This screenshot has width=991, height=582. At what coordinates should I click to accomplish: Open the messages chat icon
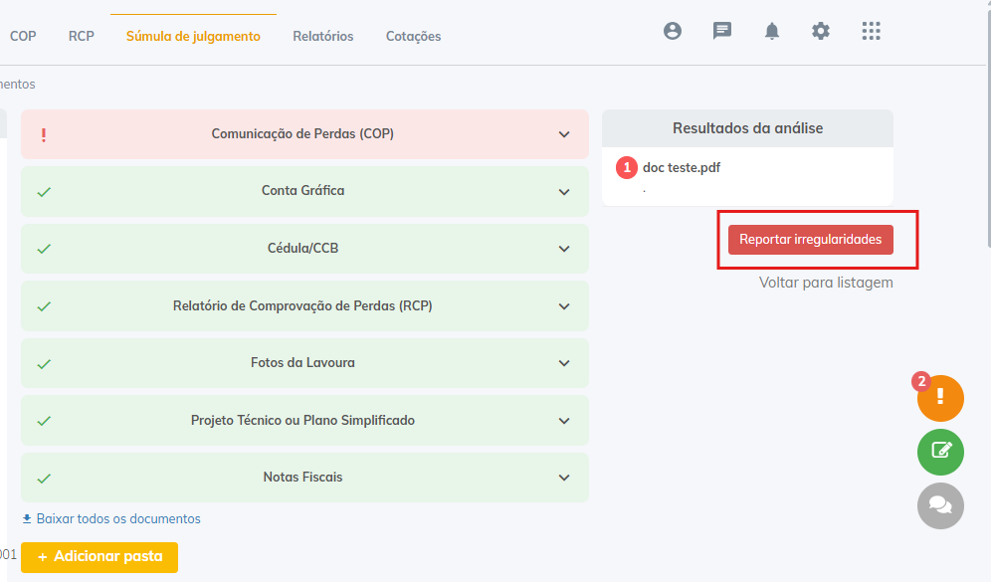tap(722, 31)
